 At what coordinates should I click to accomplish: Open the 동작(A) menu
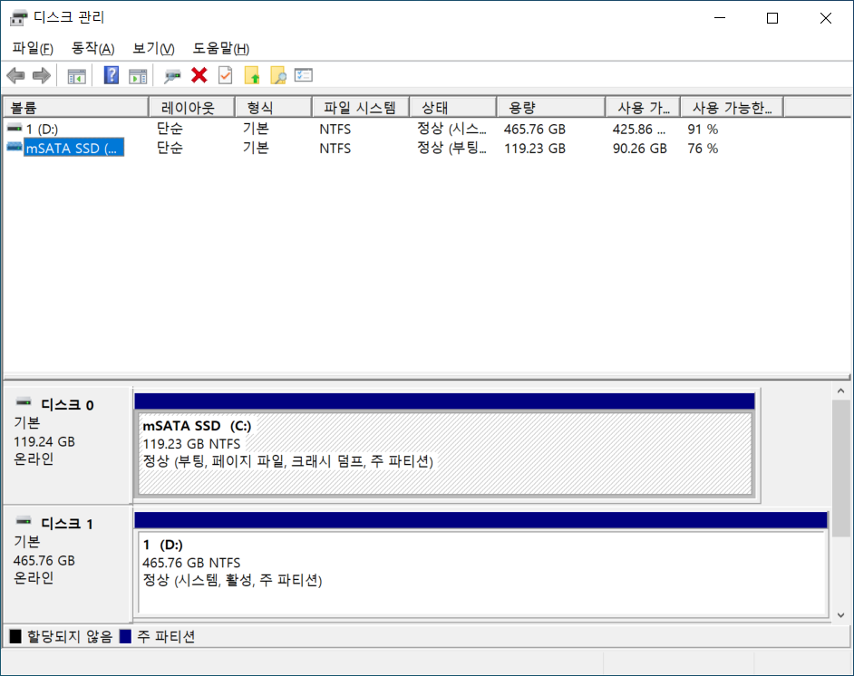click(x=92, y=48)
